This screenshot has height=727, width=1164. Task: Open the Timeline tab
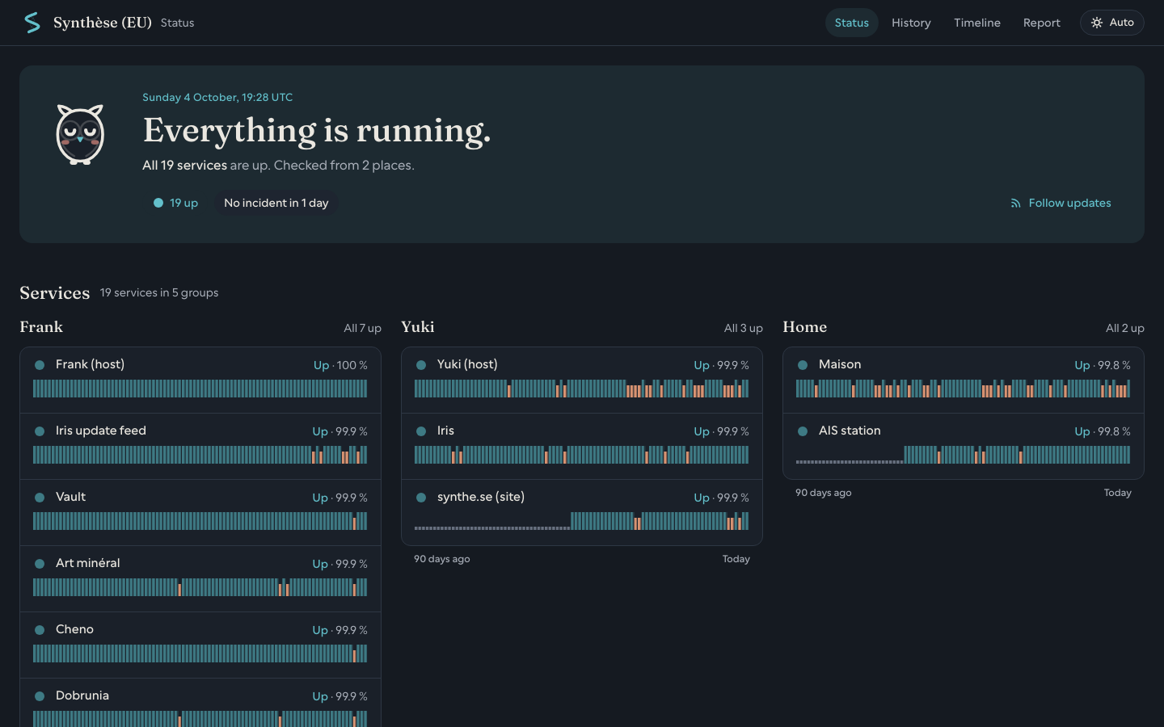coord(976,23)
